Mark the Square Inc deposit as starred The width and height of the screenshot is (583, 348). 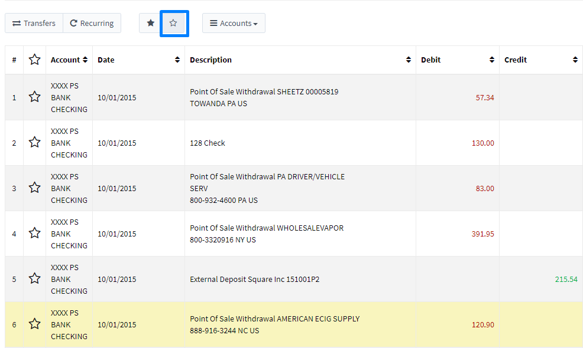point(34,278)
